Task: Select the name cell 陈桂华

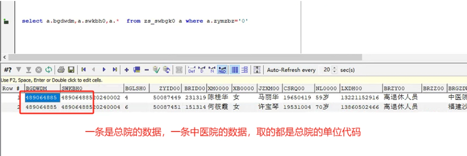Action: (219, 97)
